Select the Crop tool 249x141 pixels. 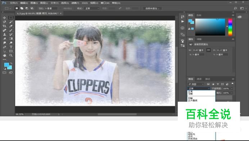4,26
